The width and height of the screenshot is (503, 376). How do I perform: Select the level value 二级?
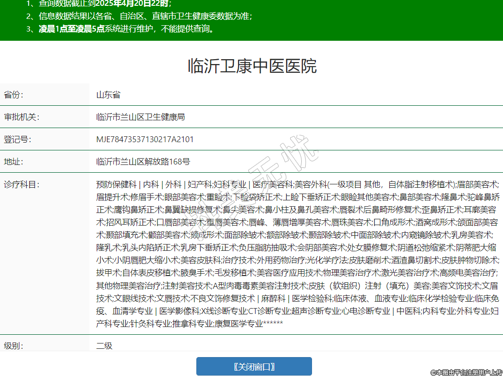[x=104, y=346]
